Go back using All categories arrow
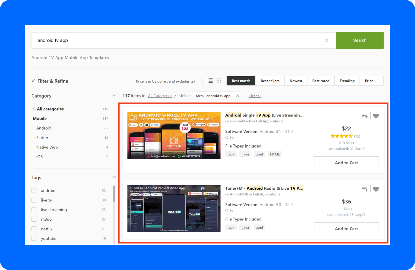The width and height of the screenshot is (415, 270). 34,109
